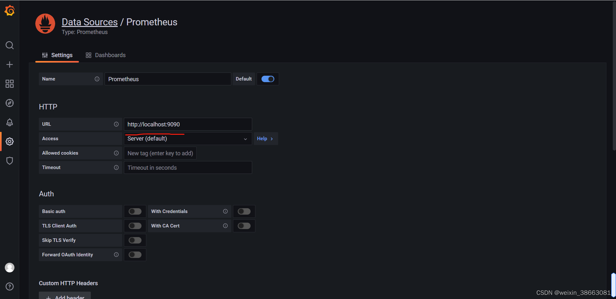The width and height of the screenshot is (616, 299).
Task: Open the search magnifier in sidebar
Action: click(x=10, y=45)
